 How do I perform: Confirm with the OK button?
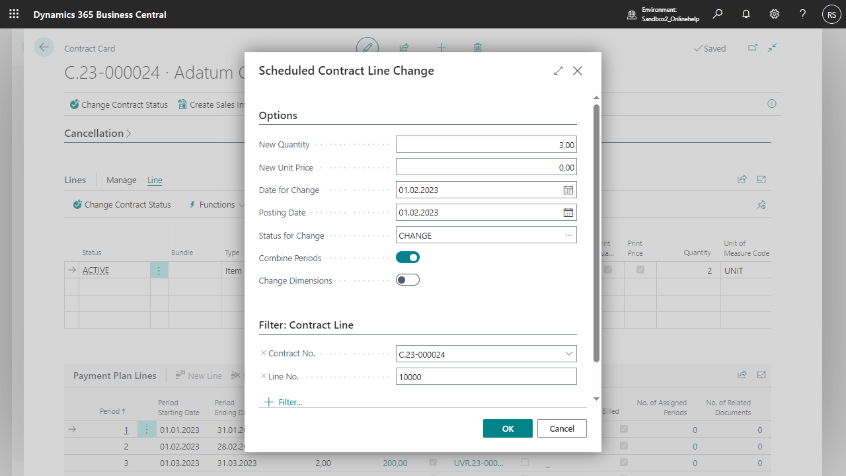click(x=508, y=428)
